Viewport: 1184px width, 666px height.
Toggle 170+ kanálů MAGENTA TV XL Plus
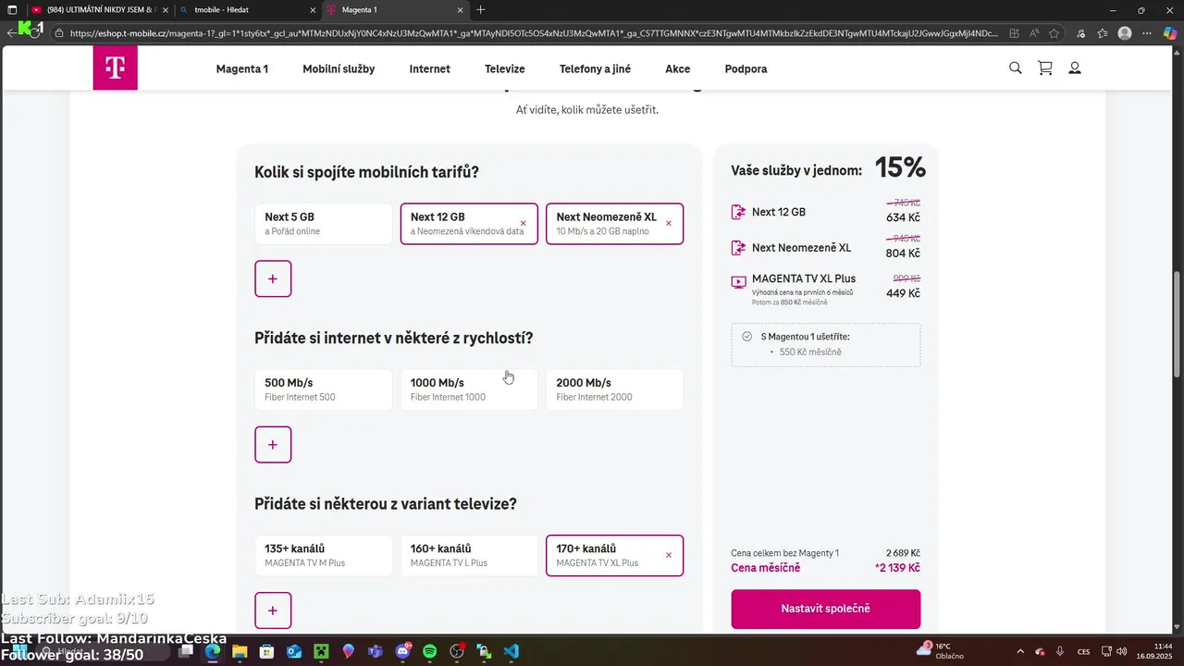615,556
